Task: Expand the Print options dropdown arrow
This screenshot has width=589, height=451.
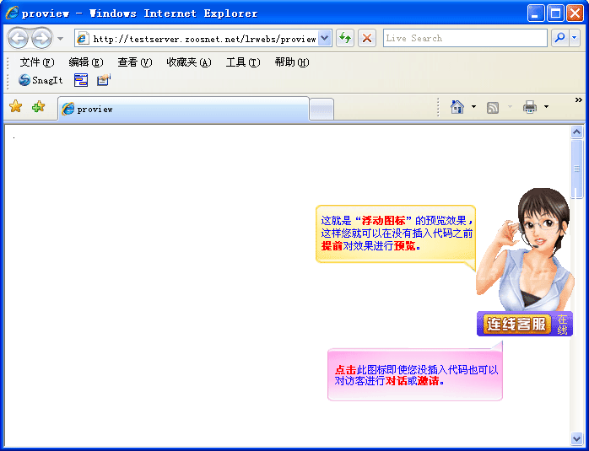Action: pyautogui.click(x=546, y=107)
